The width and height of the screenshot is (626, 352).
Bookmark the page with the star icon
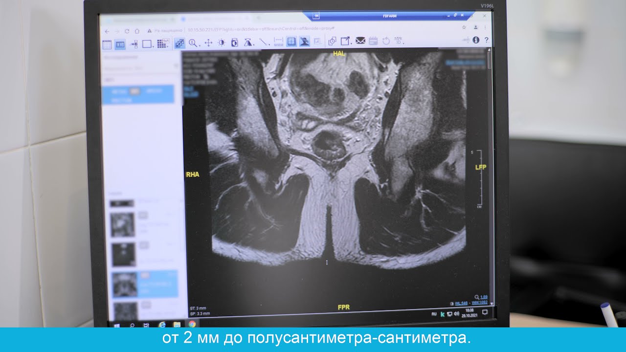(464, 27)
